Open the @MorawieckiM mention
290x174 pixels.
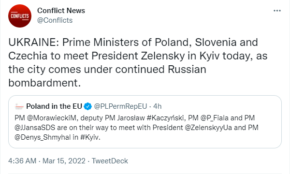coord(52,118)
